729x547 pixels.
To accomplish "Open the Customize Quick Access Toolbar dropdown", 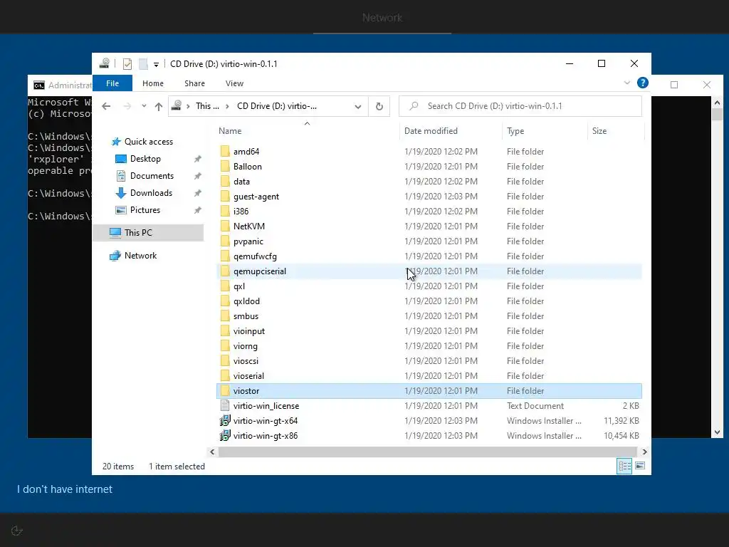I will click(x=156, y=64).
